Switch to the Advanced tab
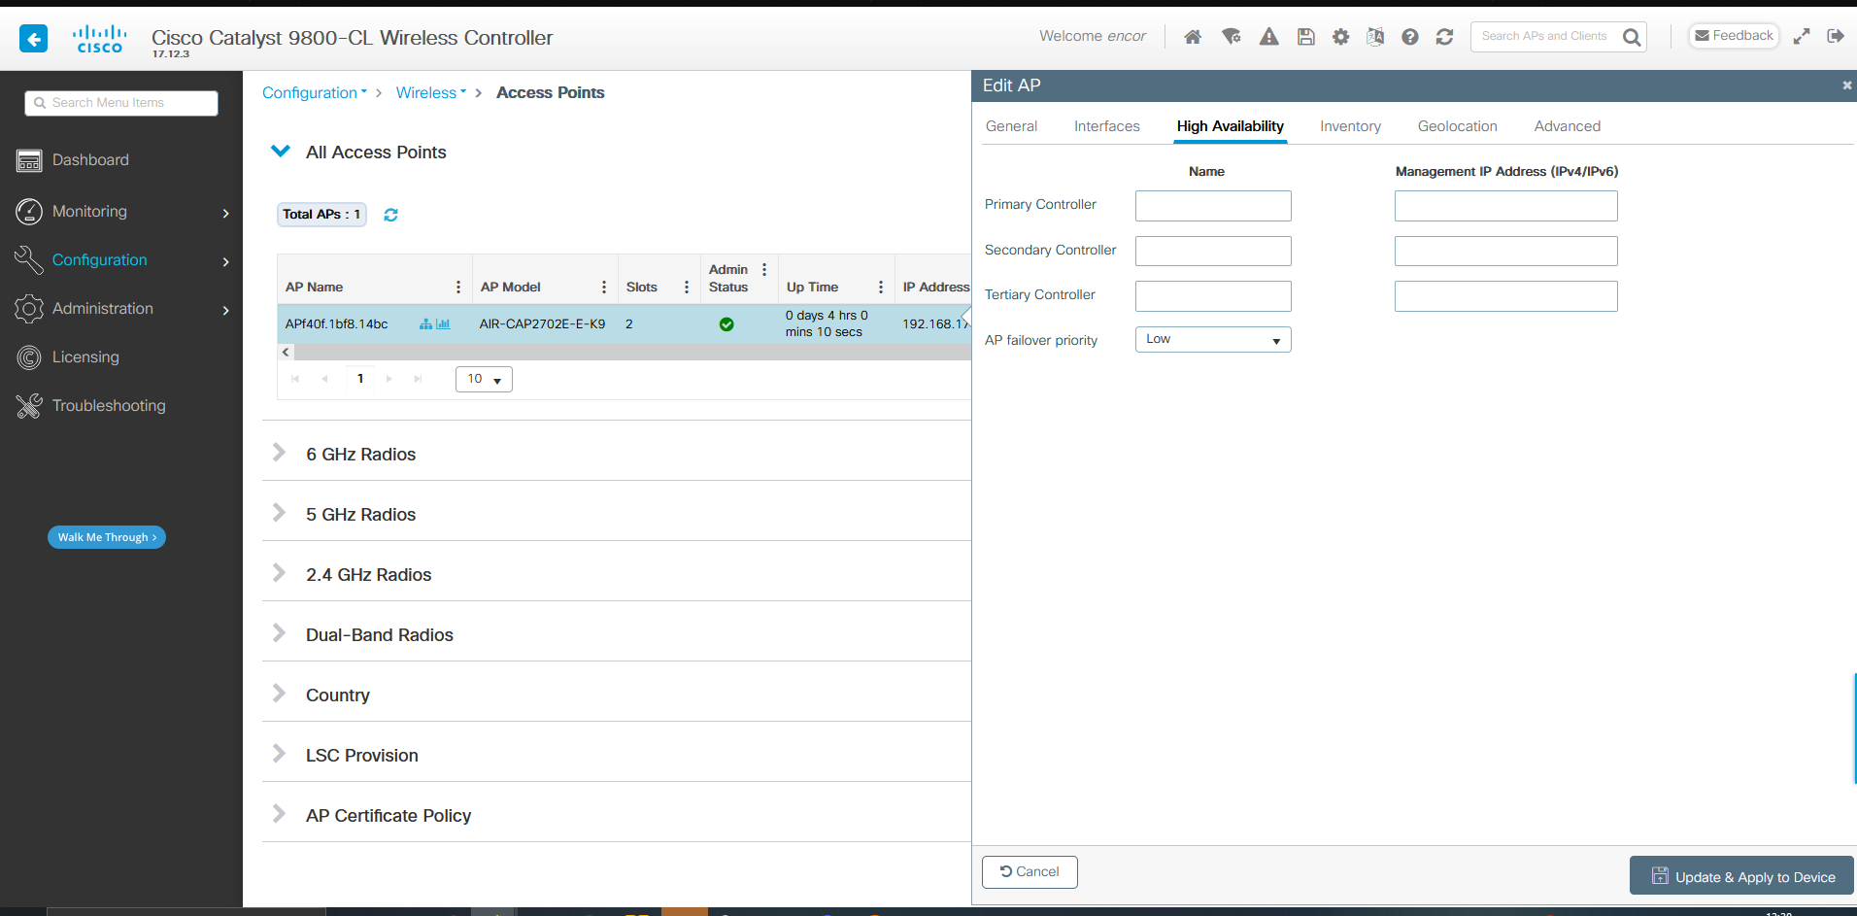This screenshot has width=1857, height=916. (x=1567, y=126)
